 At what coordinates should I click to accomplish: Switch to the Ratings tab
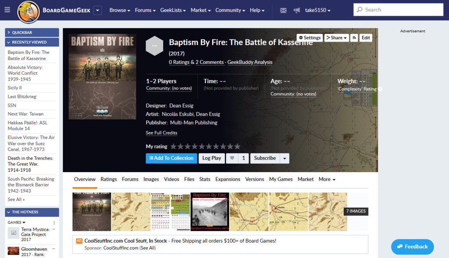[108, 179]
